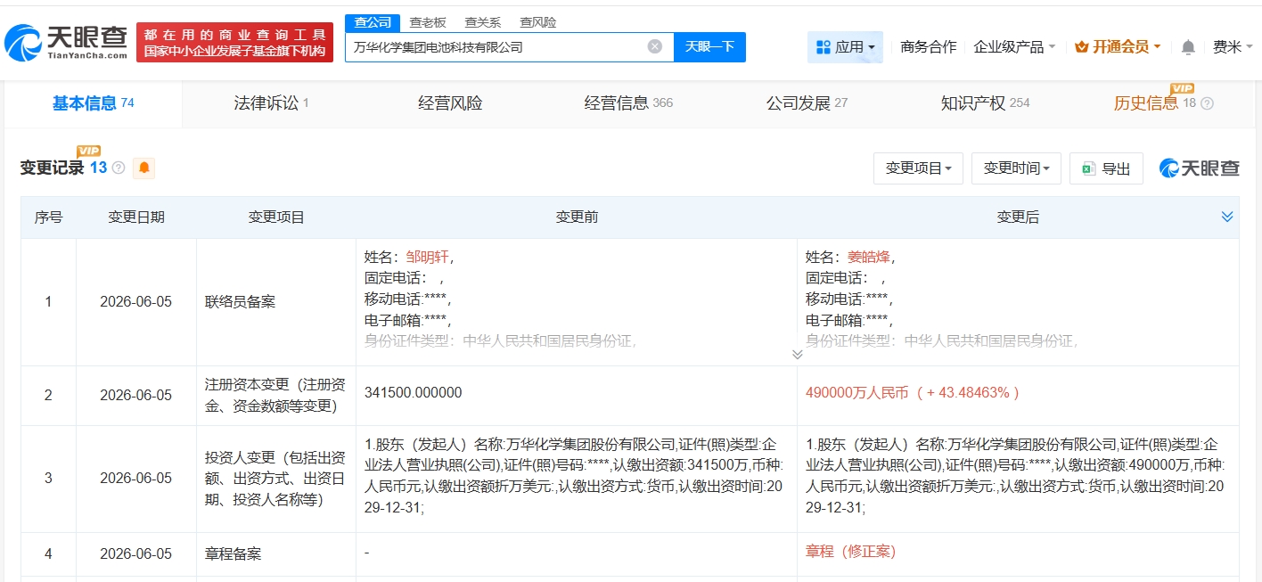Open the TianYanCha logo homepage
The width and height of the screenshot is (1262, 582).
click(66, 42)
